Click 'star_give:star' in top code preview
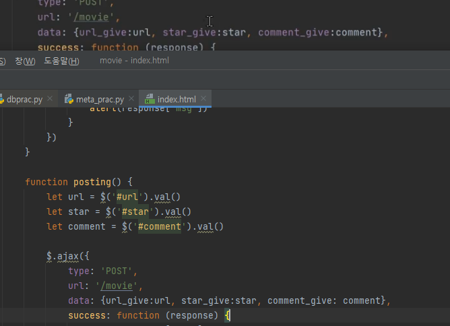Screen dimensions: 450x326 click(204, 32)
